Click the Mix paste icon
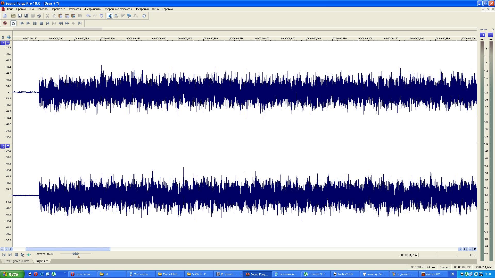495x278 pixels. pyautogui.click(x=67, y=16)
